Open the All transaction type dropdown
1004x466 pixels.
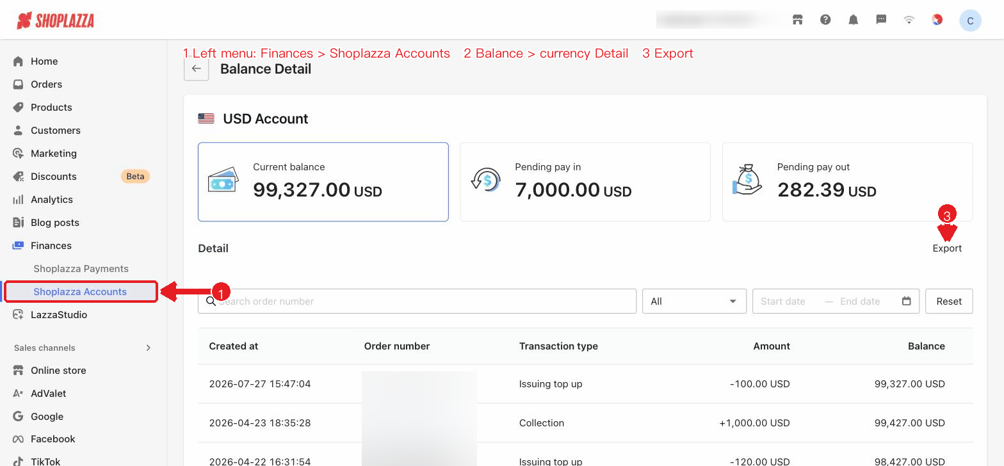pos(694,301)
